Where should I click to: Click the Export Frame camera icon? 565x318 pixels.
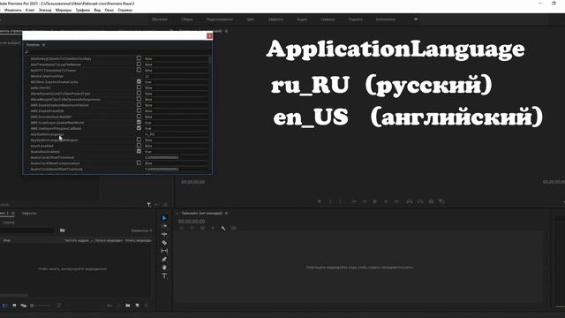(x=431, y=201)
